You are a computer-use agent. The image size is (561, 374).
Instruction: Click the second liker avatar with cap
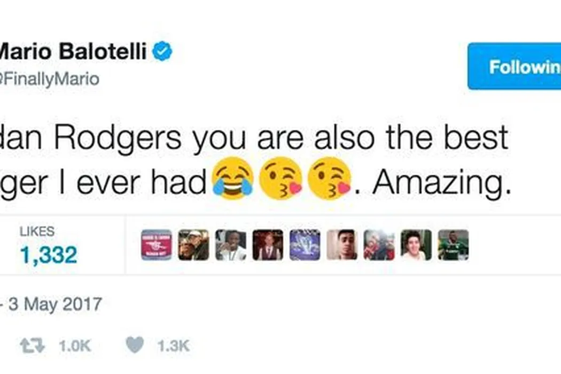193,245
